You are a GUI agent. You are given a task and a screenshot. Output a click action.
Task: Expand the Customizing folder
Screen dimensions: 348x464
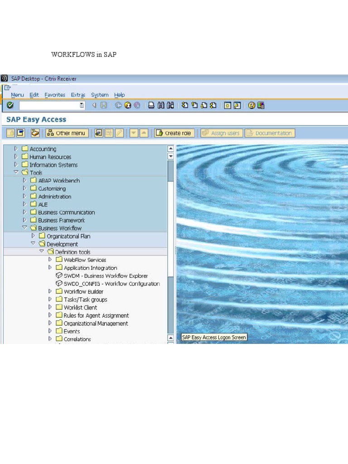pos(24,188)
